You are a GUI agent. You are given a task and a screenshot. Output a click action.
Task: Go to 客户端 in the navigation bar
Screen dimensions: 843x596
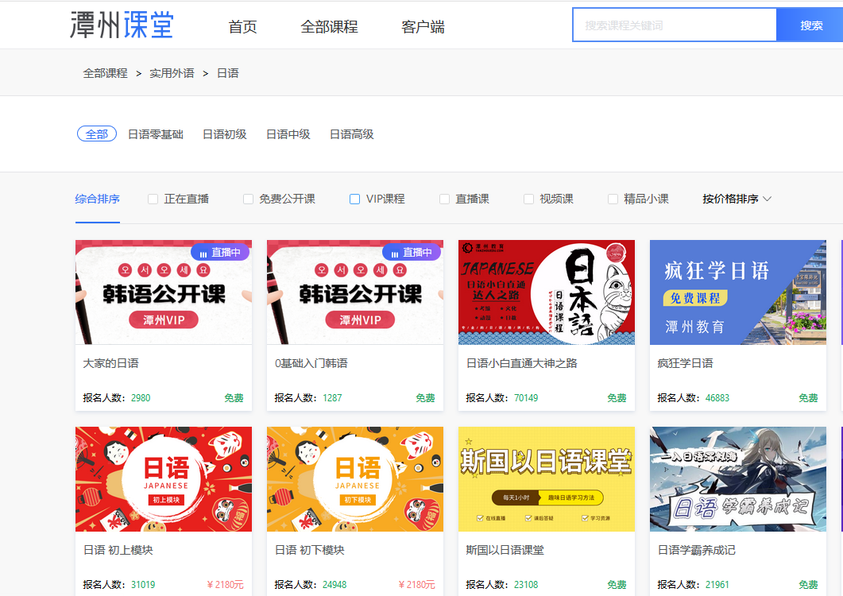pyautogui.click(x=423, y=27)
